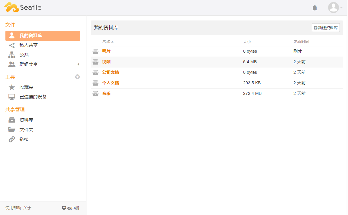348x215 pixels.
Task: Open the 音乐 library
Action: click(106, 93)
